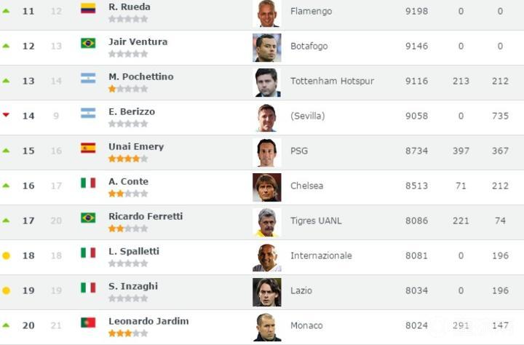Click A. Conte's portrait photo
The image size is (524, 345).
pos(266,187)
